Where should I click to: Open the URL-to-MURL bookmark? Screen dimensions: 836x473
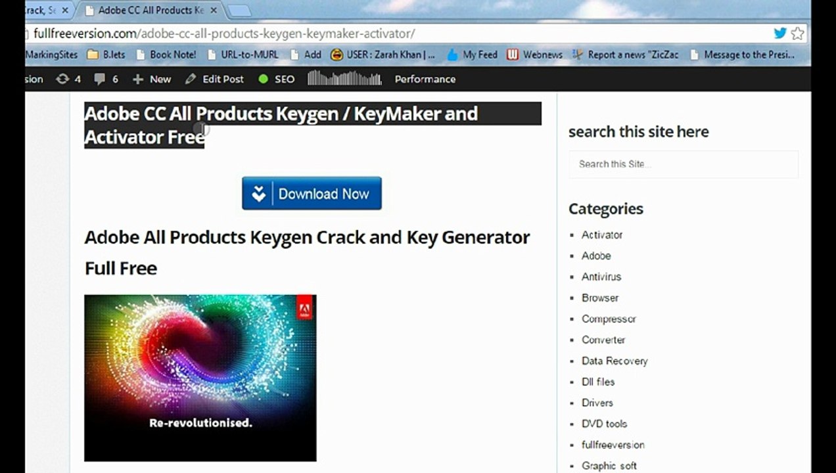(242, 55)
